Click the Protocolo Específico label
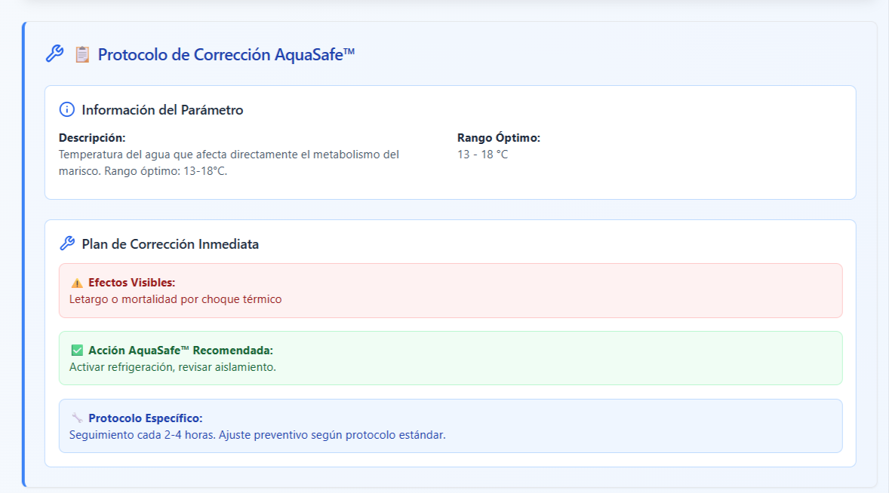The height and width of the screenshot is (493, 889). click(x=145, y=418)
